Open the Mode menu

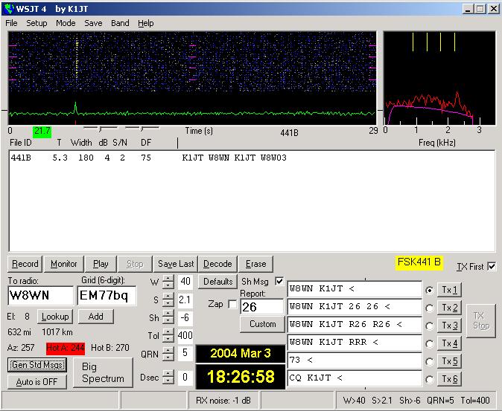tap(66, 23)
